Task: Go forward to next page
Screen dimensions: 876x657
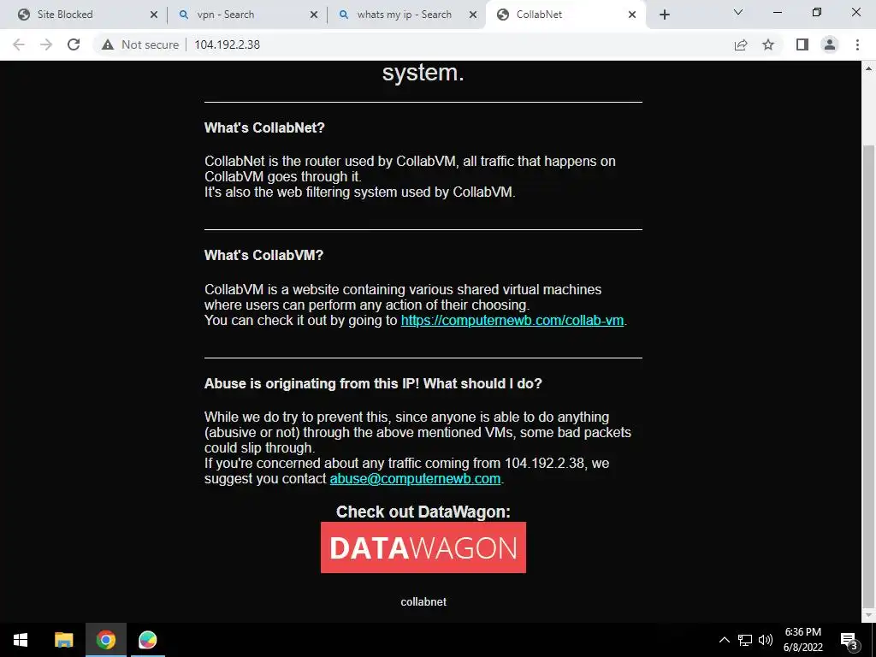Action: coord(46,44)
